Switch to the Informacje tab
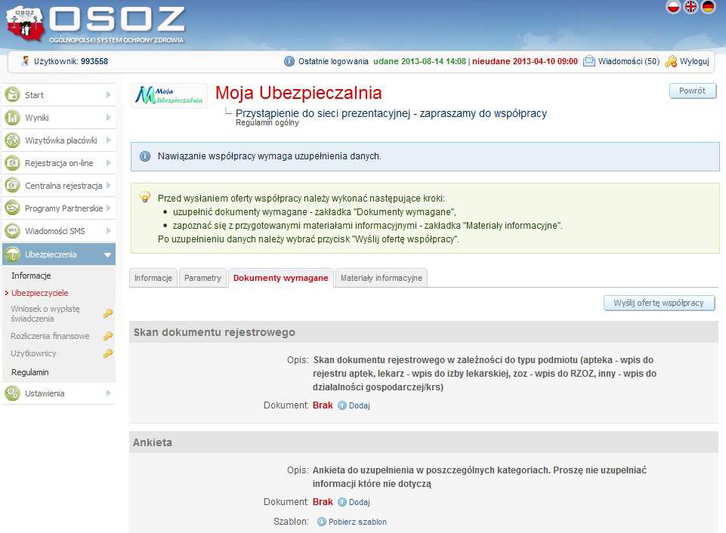 pos(153,278)
